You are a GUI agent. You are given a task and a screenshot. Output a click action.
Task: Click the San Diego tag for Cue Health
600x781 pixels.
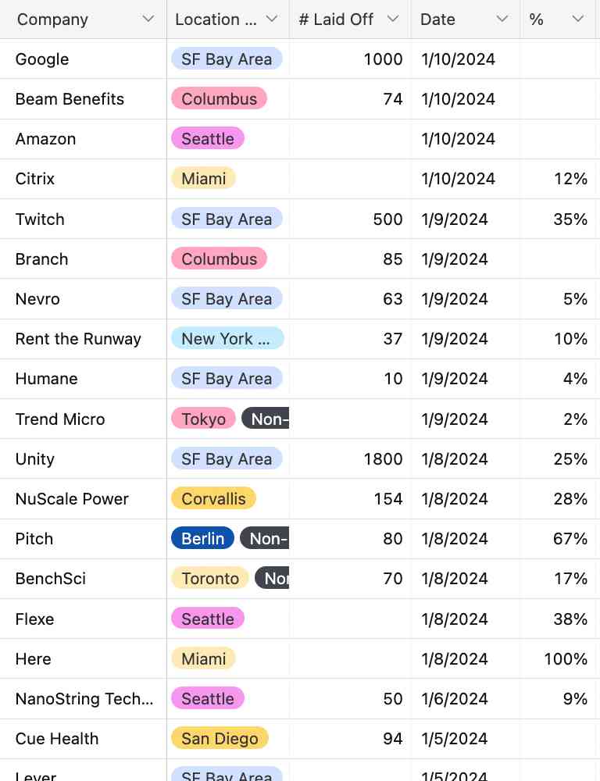coord(220,738)
